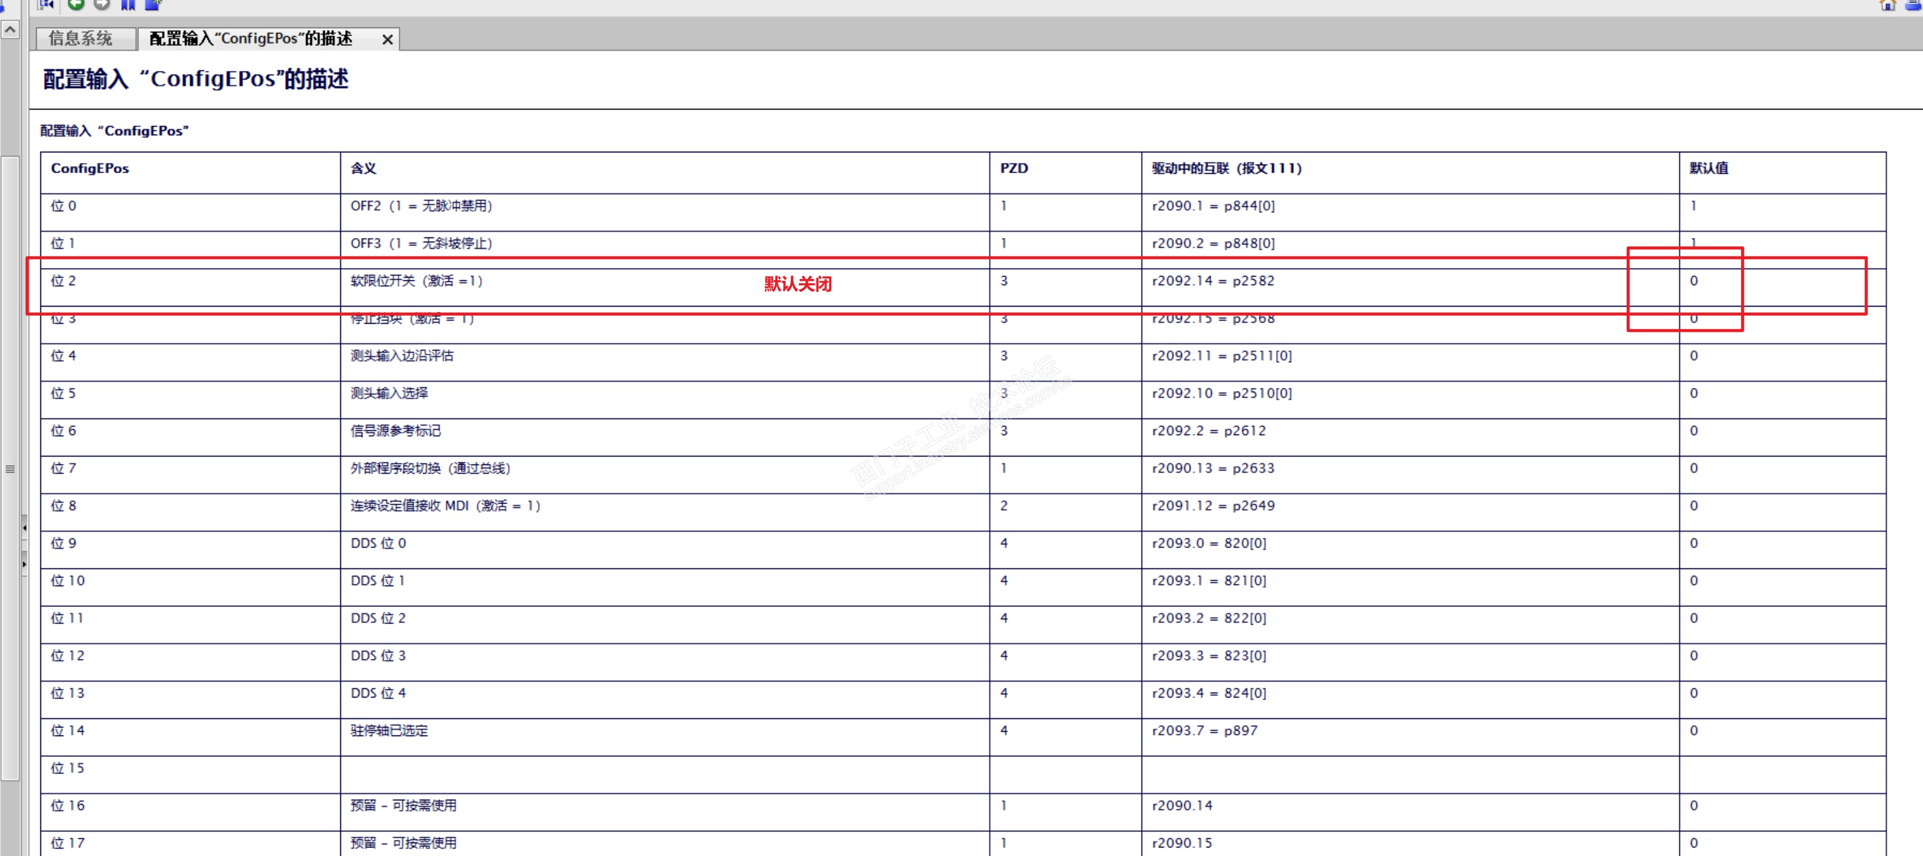Switch to the 信息系统 tab
The width and height of the screenshot is (1923, 856).
(x=81, y=39)
